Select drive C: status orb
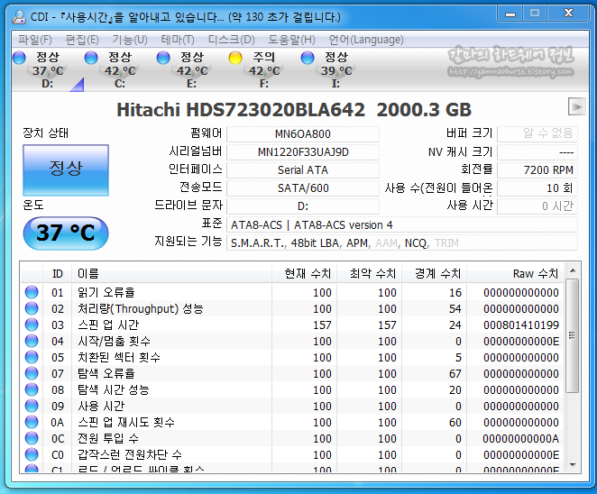 (x=91, y=58)
